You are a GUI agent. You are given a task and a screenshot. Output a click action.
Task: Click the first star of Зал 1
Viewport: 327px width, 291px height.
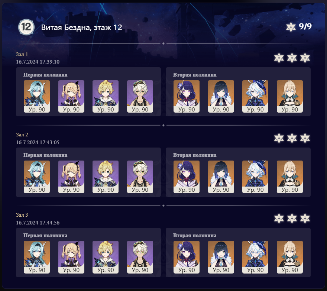pyautogui.click(x=279, y=58)
